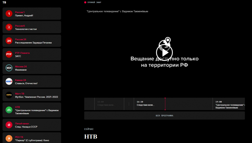Click the ТВ heading at top left

pyautogui.click(x=4, y=3)
